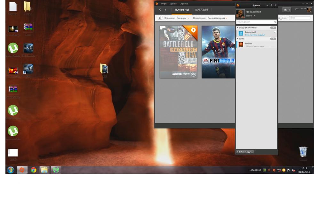Click the refresh games library icon
This screenshot has width=320, height=224.
point(160,18)
